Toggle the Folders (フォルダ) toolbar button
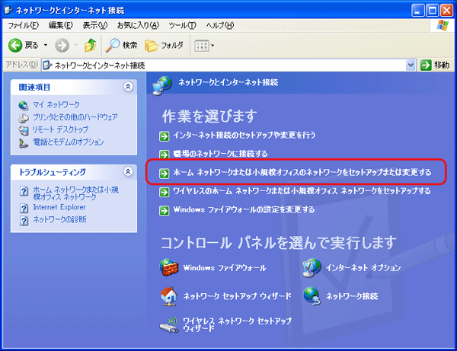 165,45
